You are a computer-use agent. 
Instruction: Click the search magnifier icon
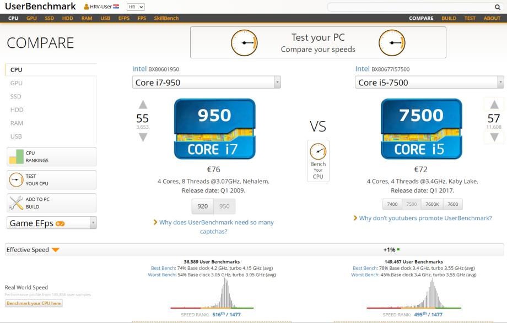point(497,7)
